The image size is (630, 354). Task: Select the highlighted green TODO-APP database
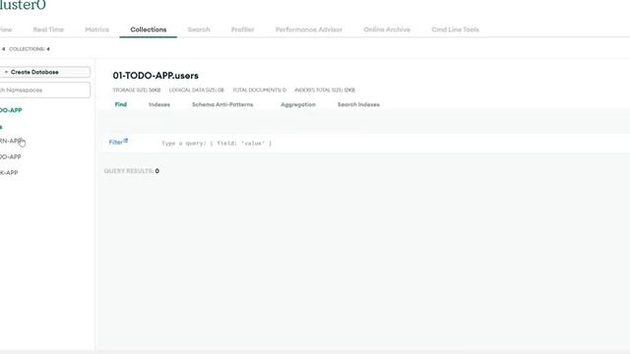[11, 110]
